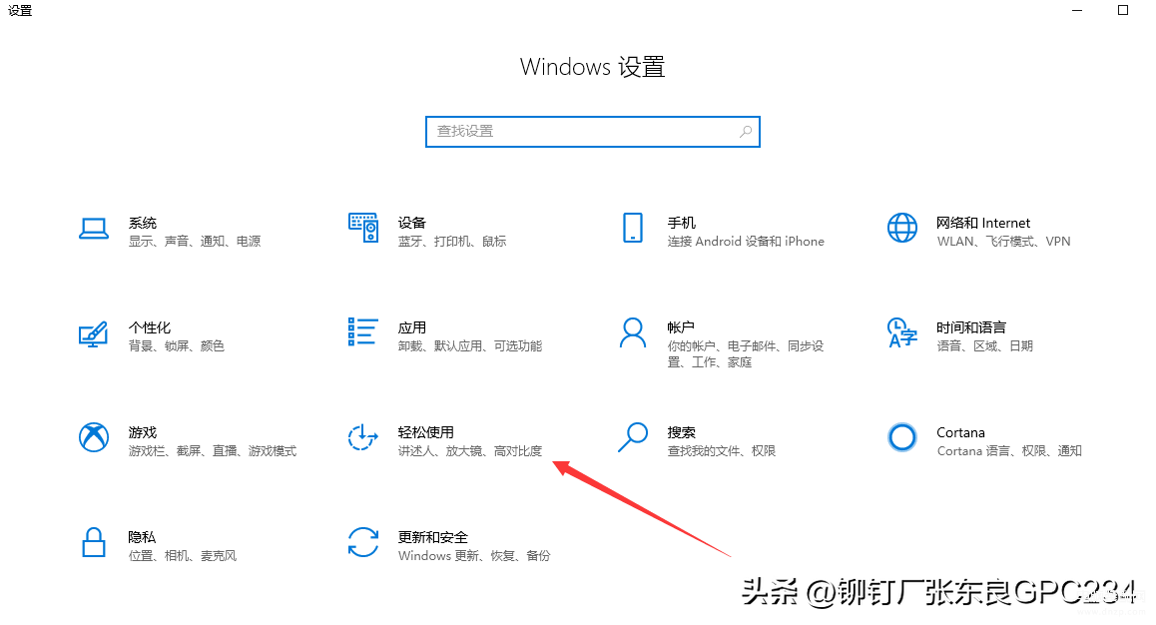Open the 轻松使用 ease of access icon
Screen dimensions: 1156x625
362,437
